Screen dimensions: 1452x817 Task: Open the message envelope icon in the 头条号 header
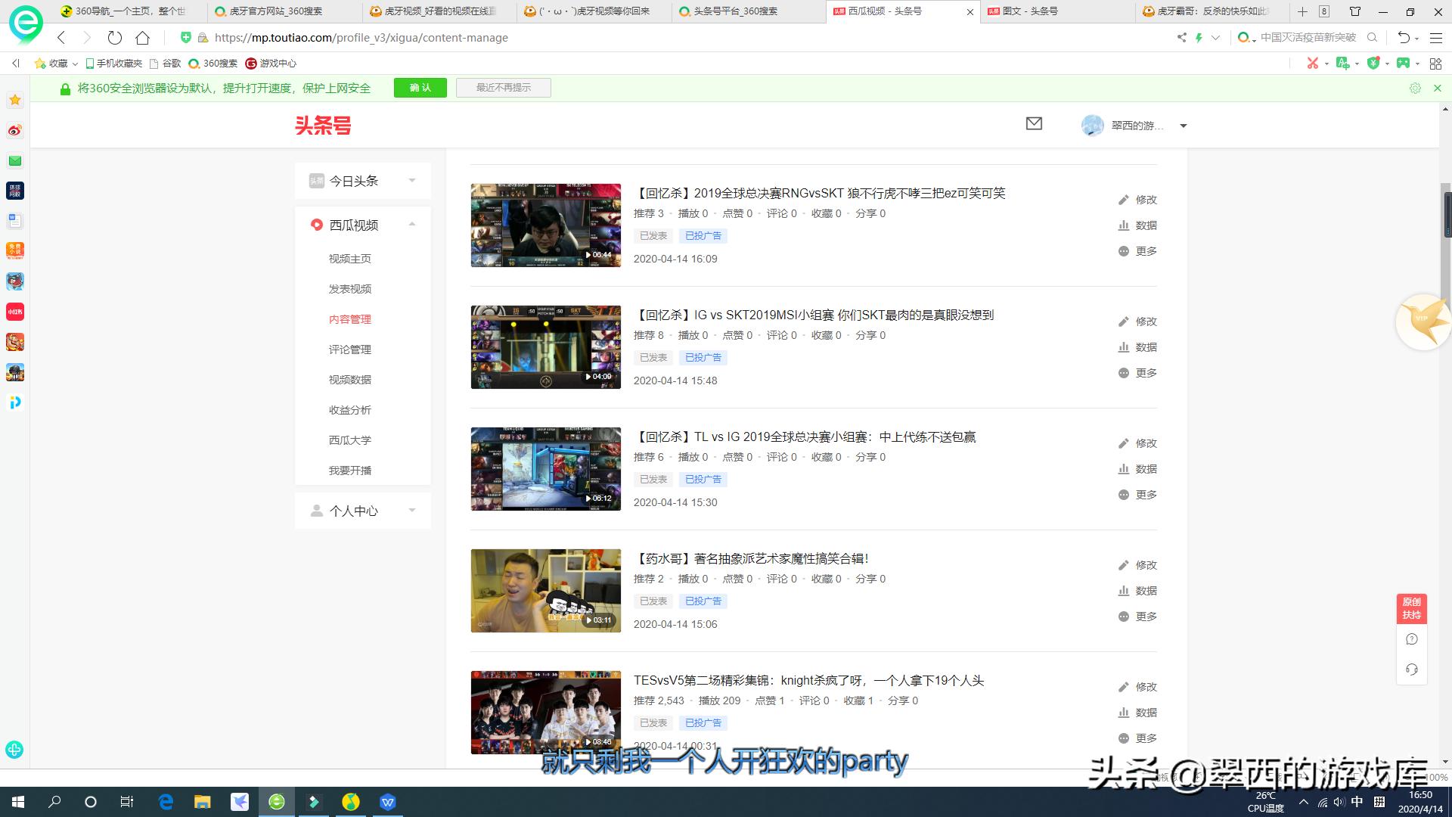tap(1033, 124)
